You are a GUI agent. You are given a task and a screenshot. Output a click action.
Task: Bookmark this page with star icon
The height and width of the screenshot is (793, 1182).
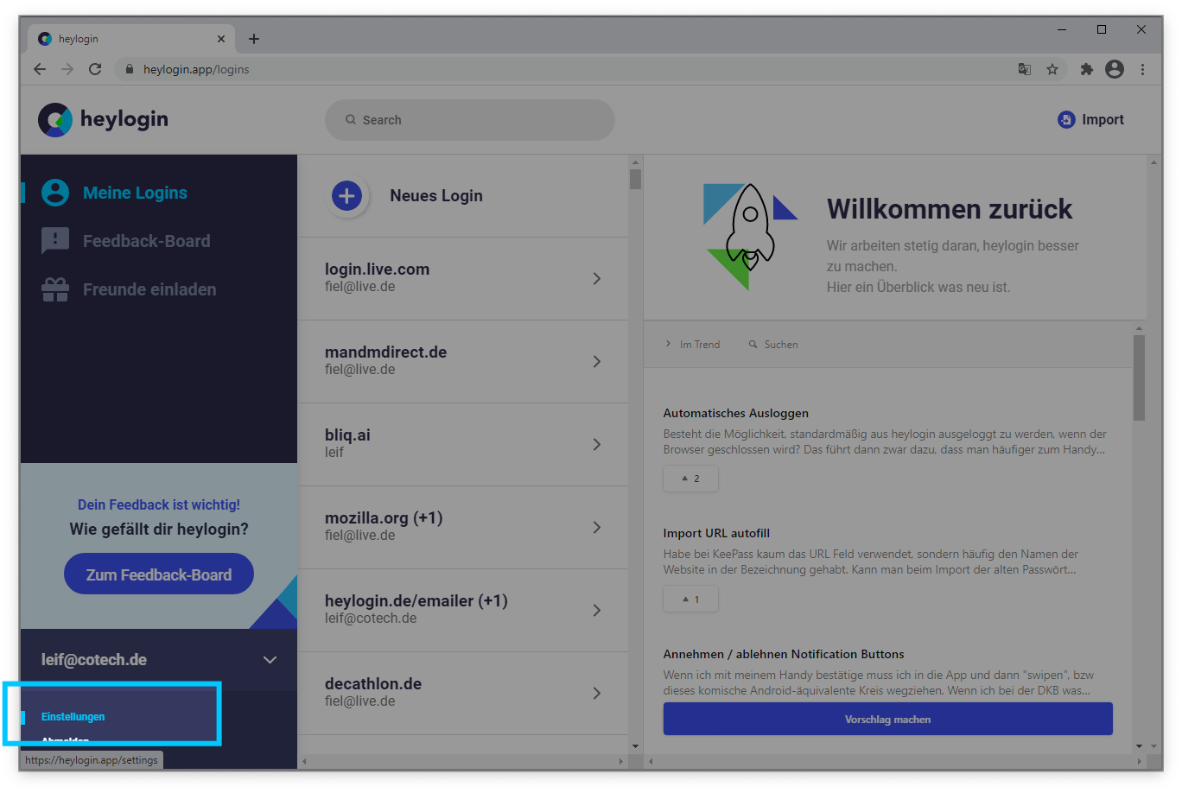[x=1052, y=69]
